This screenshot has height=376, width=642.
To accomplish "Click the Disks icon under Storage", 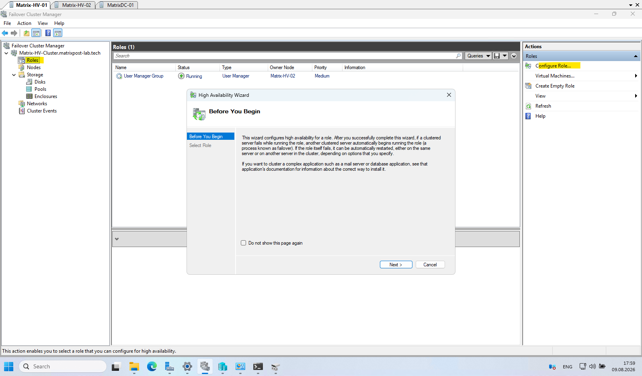I will pyautogui.click(x=29, y=82).
